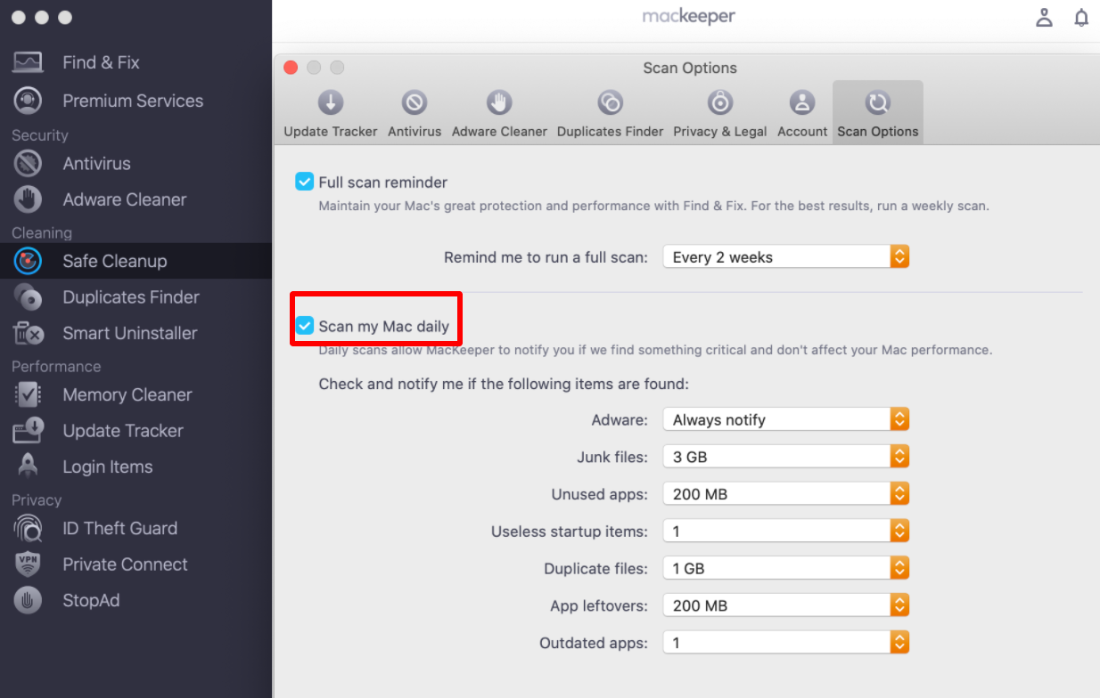The width and height of the screenshot is (1100, 698).
Task: Click the Full scan reminder label
Action: 383,182
